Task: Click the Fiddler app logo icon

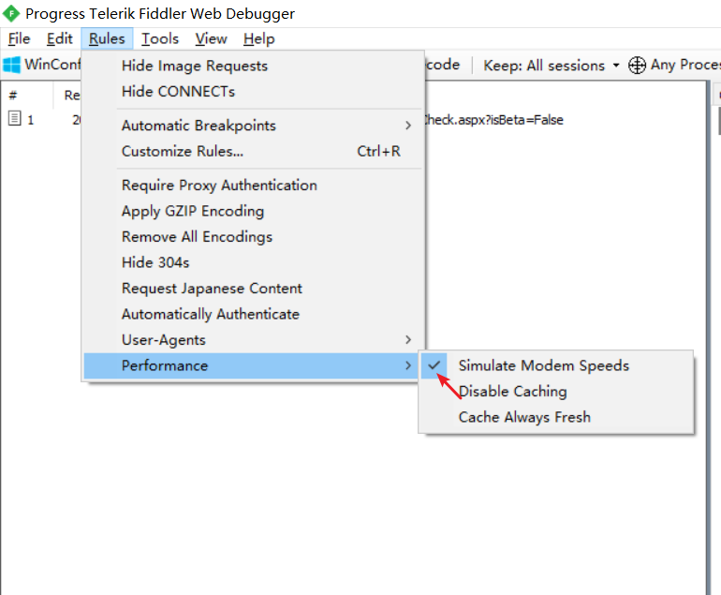Action: click(x=10, y=13)
